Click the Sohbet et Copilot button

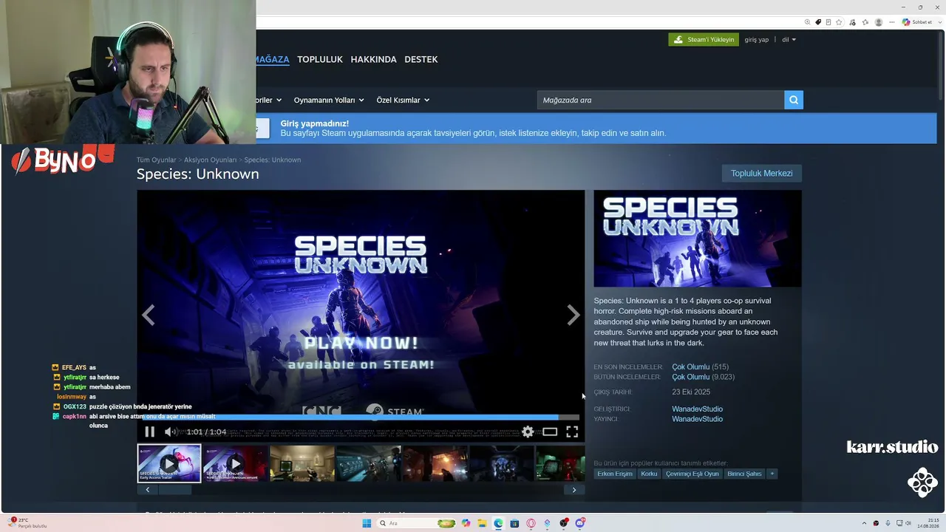[917, 22]
